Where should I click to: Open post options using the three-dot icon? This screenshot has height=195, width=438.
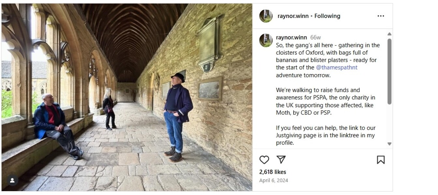click(381, 16)
